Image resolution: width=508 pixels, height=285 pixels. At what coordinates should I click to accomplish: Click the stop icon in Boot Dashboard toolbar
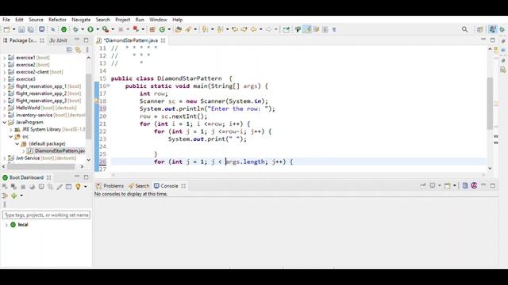pos(23,187)
